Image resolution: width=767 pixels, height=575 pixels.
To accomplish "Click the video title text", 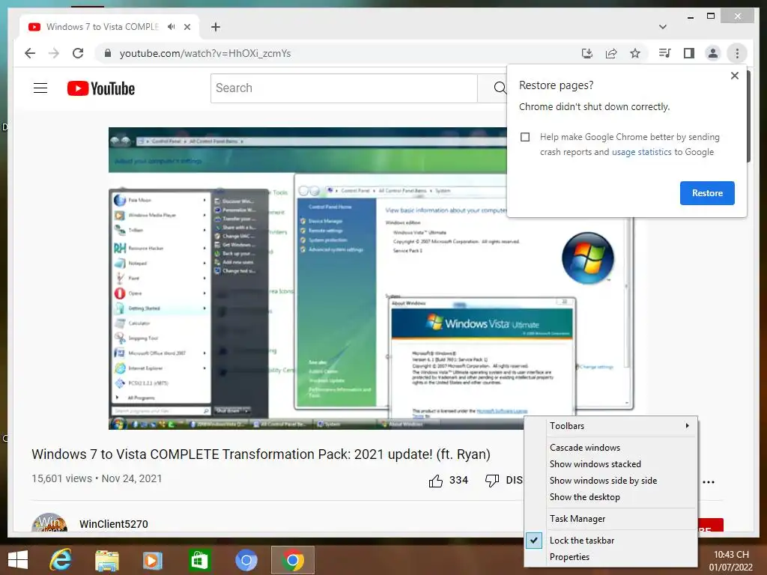I will coord(261,454).
